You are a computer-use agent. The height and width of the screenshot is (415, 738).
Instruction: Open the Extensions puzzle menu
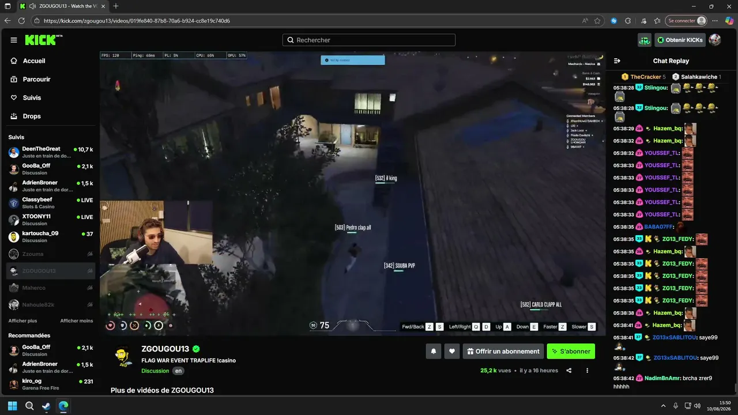click(x=628, y=21)
